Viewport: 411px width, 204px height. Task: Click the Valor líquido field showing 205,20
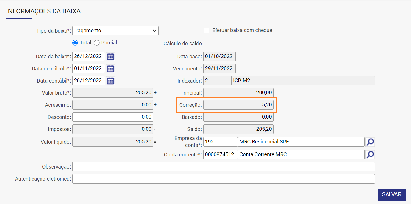tap(113, 142)
